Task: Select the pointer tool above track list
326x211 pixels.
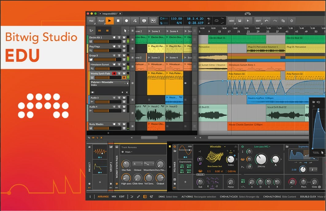Action: (x=125, y=31)
